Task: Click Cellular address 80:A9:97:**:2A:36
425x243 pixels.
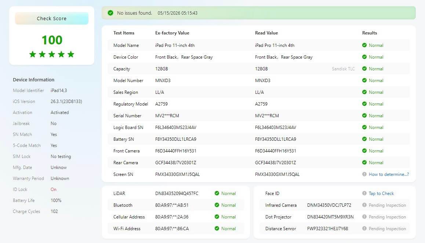Action: click(x=172, y=217)
